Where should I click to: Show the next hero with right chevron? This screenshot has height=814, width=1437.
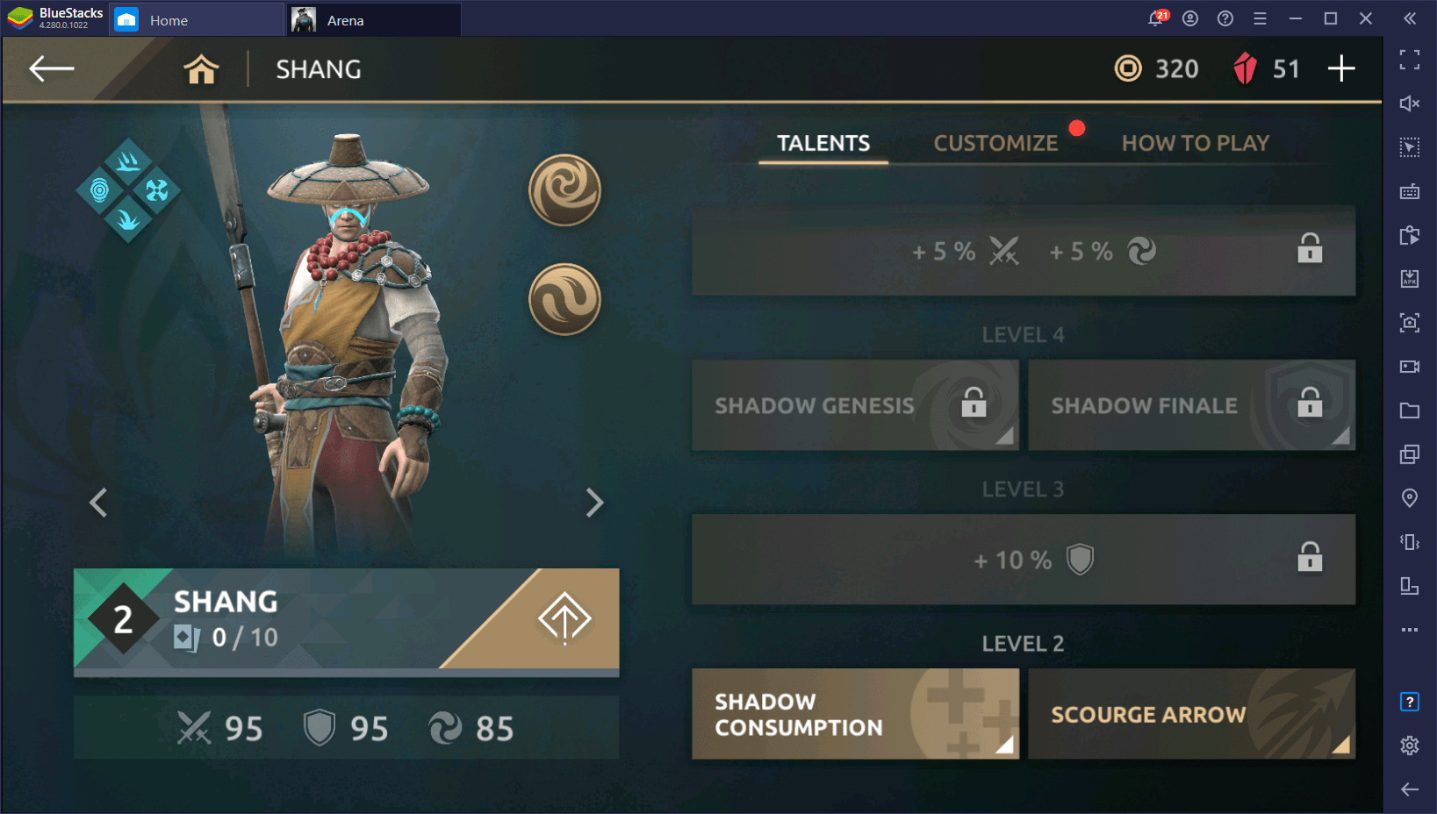click(594, 503)
